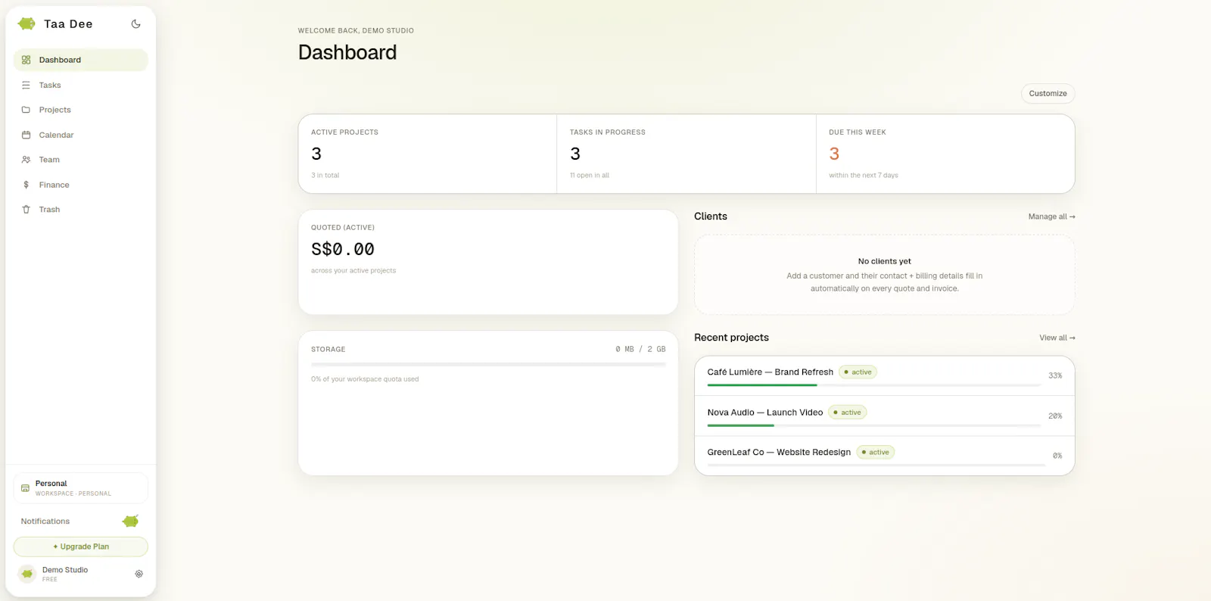The height and width of the screenshot is (601, 1211).
Task: Click the Dashboard grid icon in sidebar
Action: pyautogui.click(x=26, y=60)
